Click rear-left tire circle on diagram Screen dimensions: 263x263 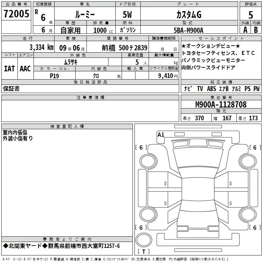click(x=148, y=214)
